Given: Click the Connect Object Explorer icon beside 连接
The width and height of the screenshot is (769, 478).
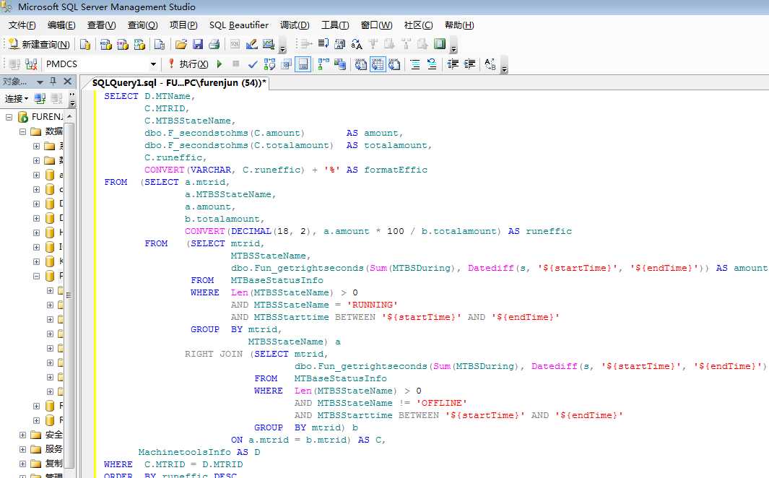Looking at the screenshot, I should [x=40, y=98].
